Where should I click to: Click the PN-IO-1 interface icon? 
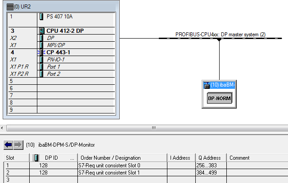[x=41, y=60]
